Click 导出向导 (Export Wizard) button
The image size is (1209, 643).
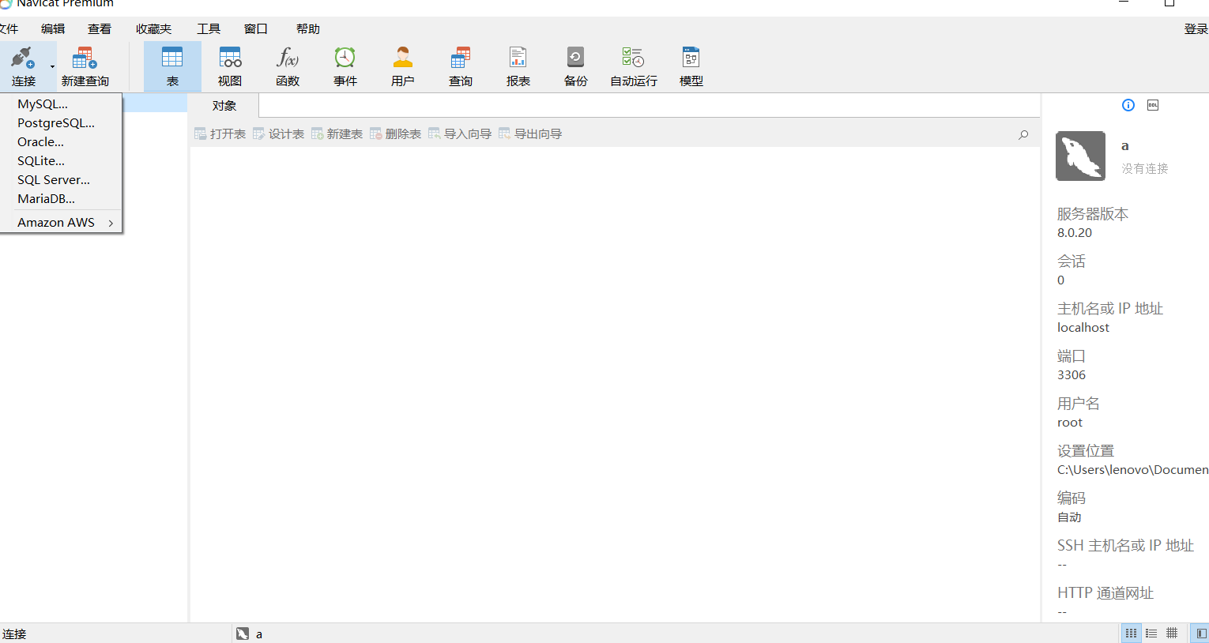click(x=530, y=134)
